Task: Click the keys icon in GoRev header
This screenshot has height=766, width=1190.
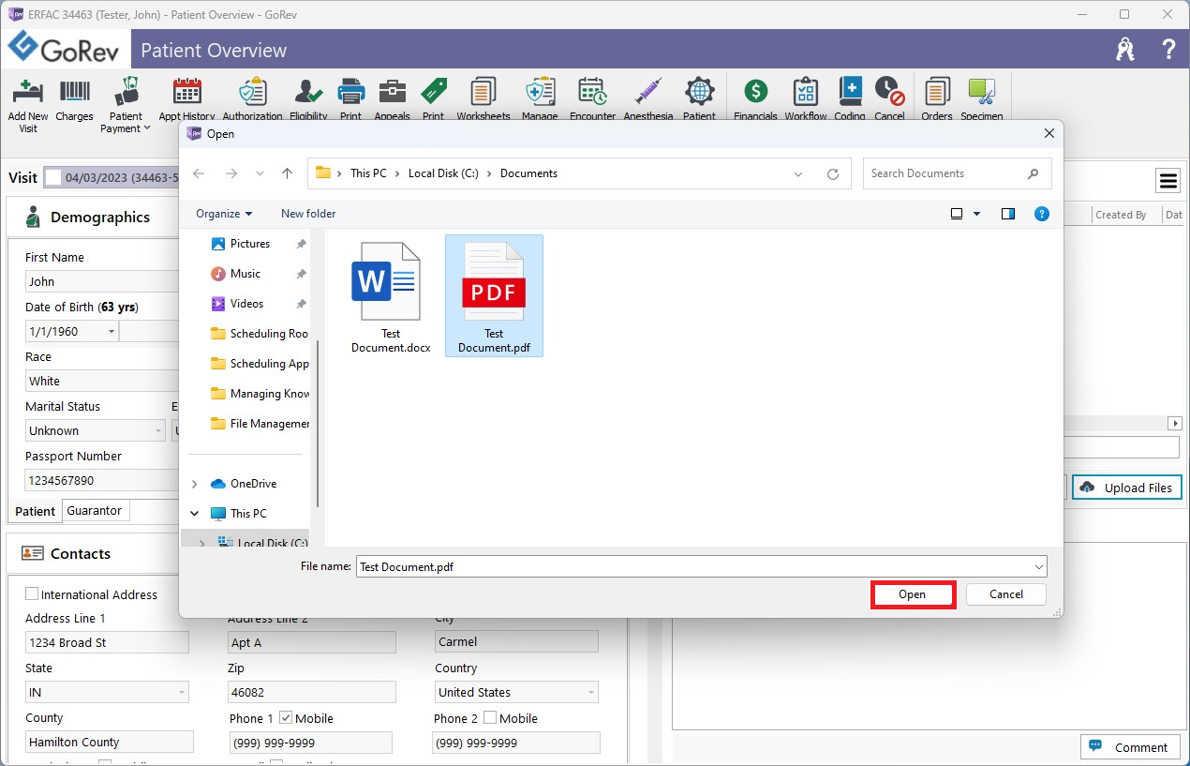Action: pyautogui.click(x=1125, y=50)
